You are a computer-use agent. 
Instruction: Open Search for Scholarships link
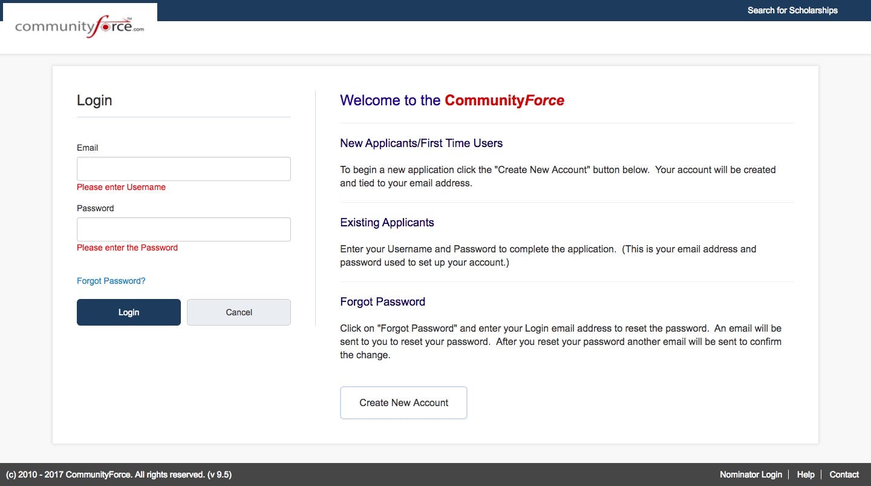click(x=792, y=10)
